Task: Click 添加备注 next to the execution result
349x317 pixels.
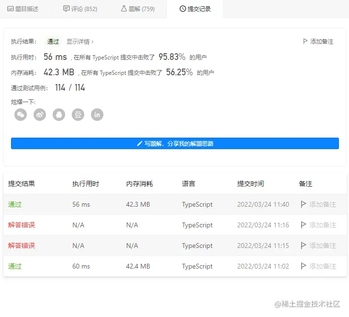Action: 318,41
